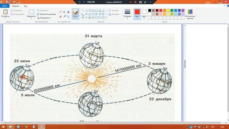Choose the five-point star shape
This screenshot has height=129, width=229.
[90, 18]
